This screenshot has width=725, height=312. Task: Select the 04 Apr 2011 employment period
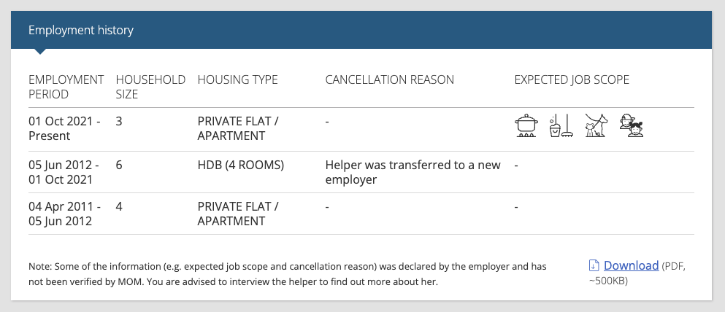64,214
